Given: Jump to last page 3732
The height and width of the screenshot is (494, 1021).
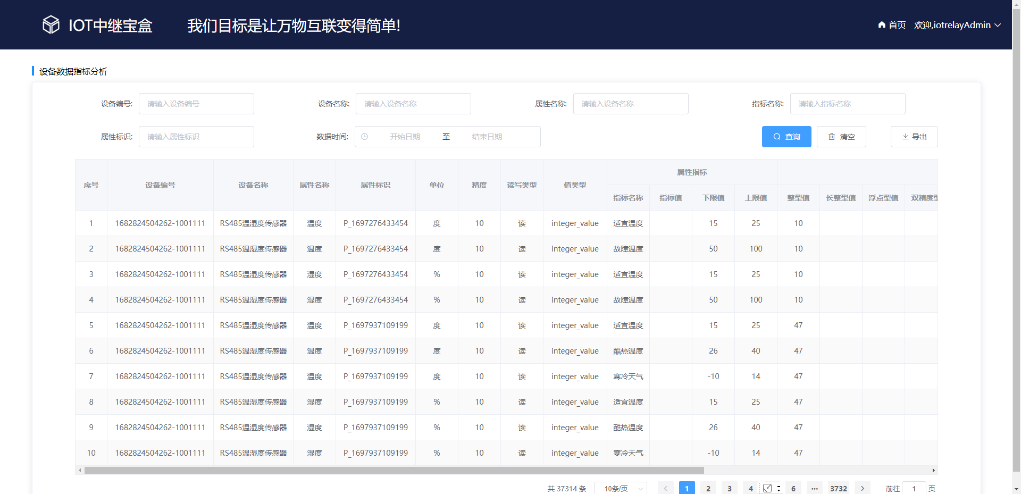Looking at the screenshot, I should pyautogui.click(x=839, y=488).
